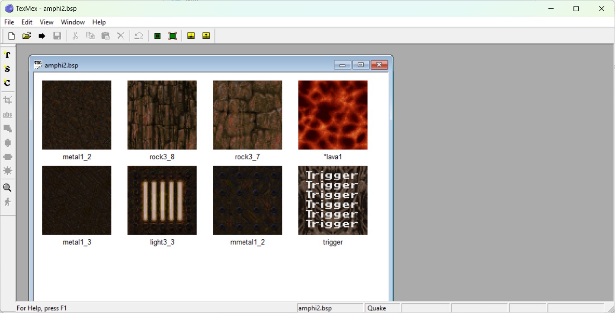This screenshot has width=615, height=313.
Task: Click the horizontal flip shape icon
Action: [7, 157]
